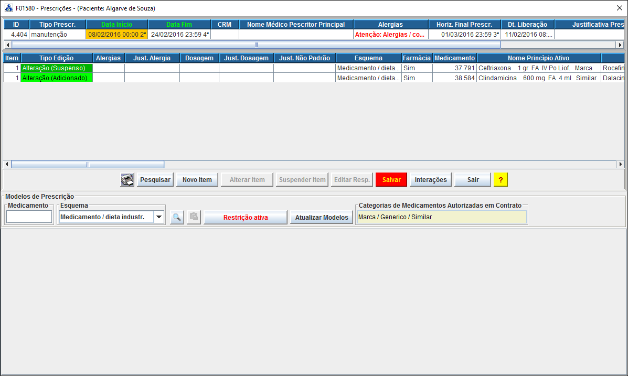The height and width of the screenshot is (376, 628).
Task: Click right arrow of upper table scrollbar
Action: (x=620, y=45)
